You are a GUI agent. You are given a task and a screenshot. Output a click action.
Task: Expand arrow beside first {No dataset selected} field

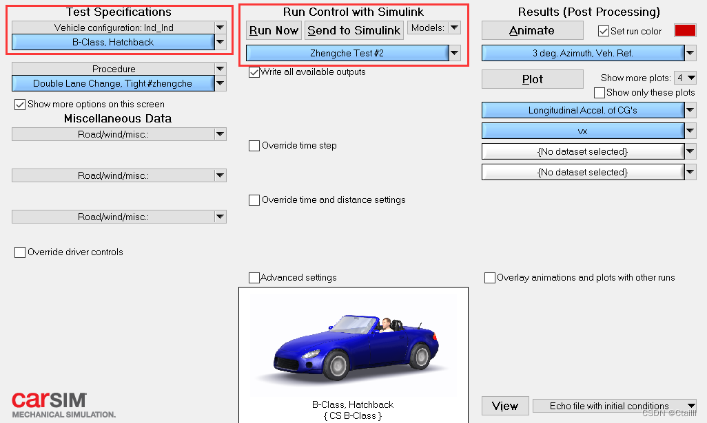pos(690,151)
